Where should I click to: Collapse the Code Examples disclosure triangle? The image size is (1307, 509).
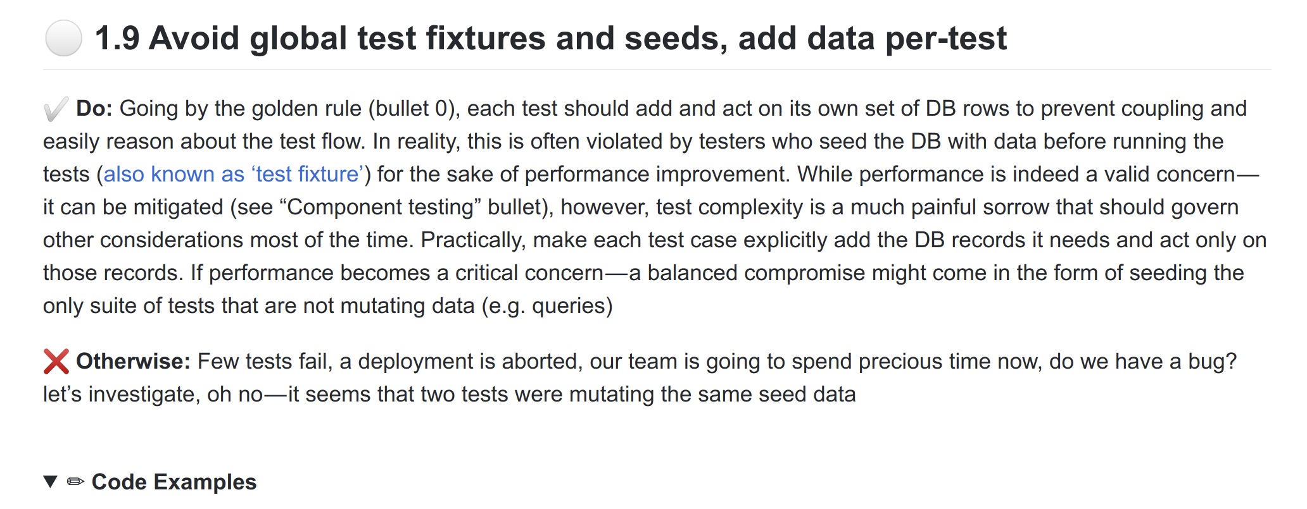(x=51, y=482)
